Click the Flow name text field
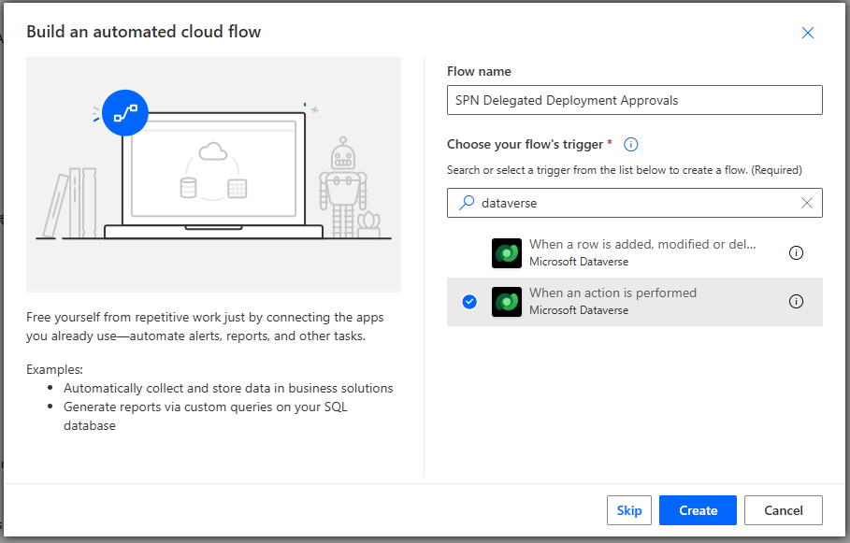This screenshot has width=850, height=543. [634, 100]
